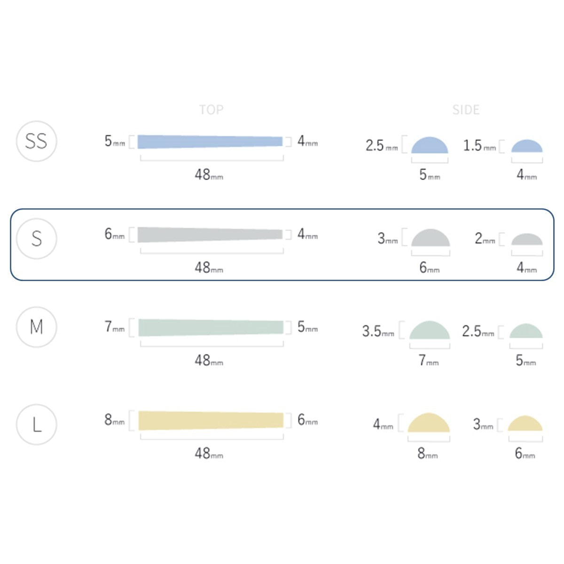The width and height of the screenshot is (564, 564).
Task: Click the gray S top-view bar
Action: click(210, 235)
